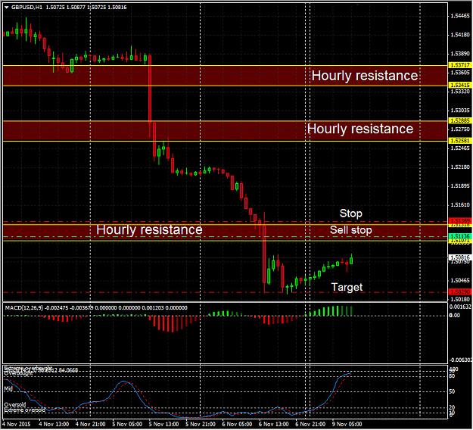Select the "Stop" text label on chart

click(351, 213)
